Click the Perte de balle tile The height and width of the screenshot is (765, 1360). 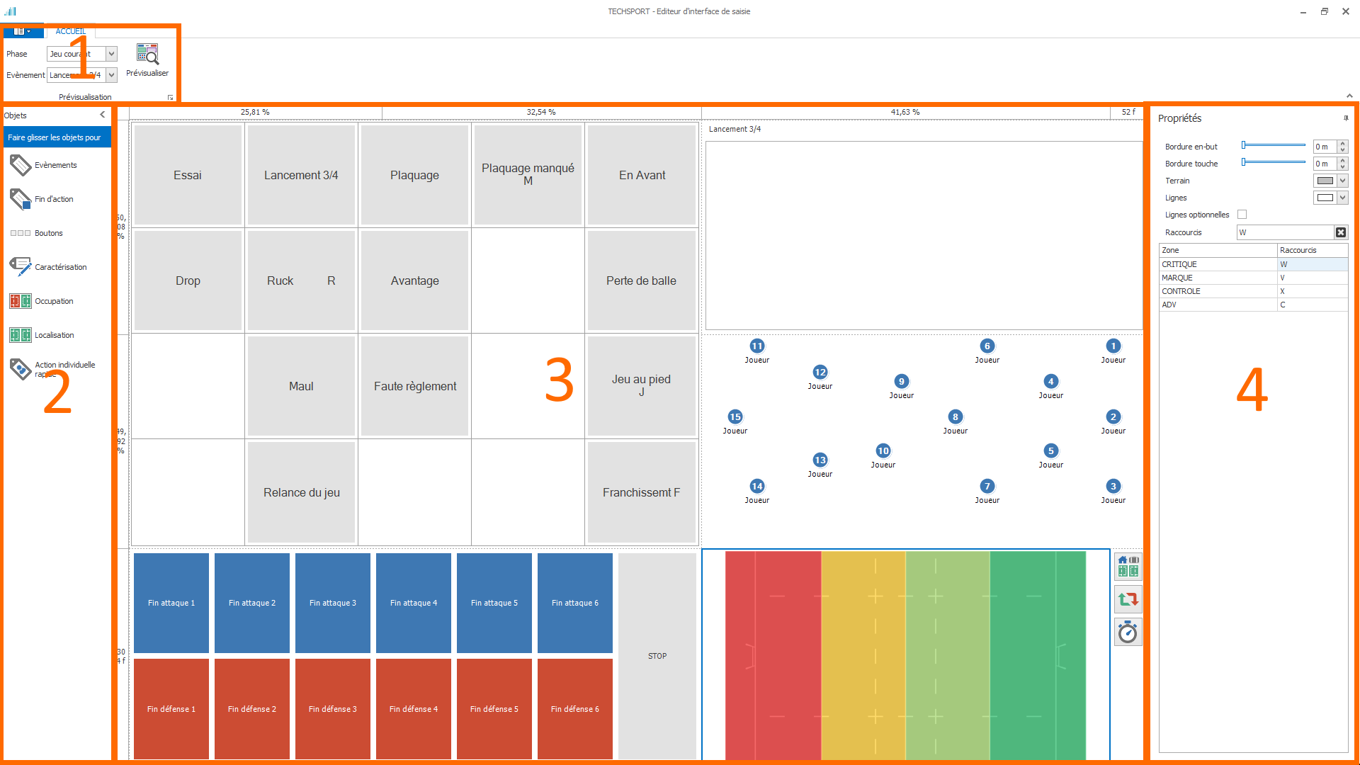642,280
